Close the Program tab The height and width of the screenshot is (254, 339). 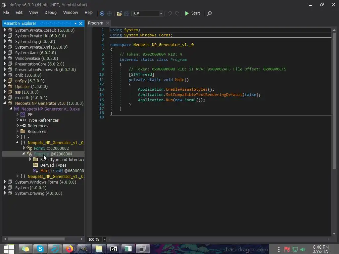tap(108, 23)
